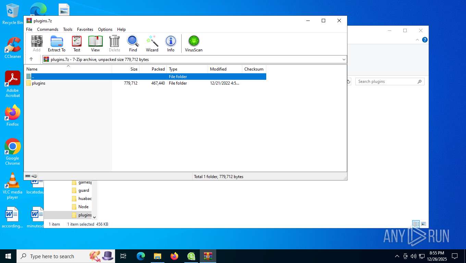Open the Options menu
This screenshot has height=263, width=466.
105,29
